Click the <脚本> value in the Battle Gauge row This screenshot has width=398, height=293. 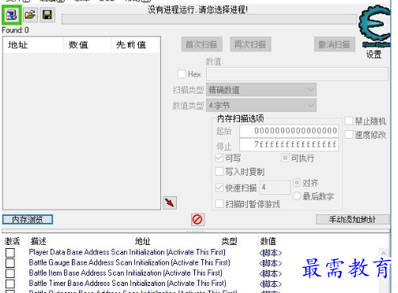tap(270, 263)
